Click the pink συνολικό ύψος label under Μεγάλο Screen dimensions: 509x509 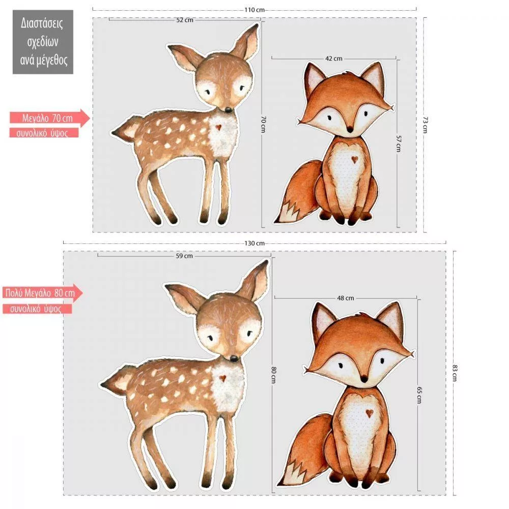[44, 133]
